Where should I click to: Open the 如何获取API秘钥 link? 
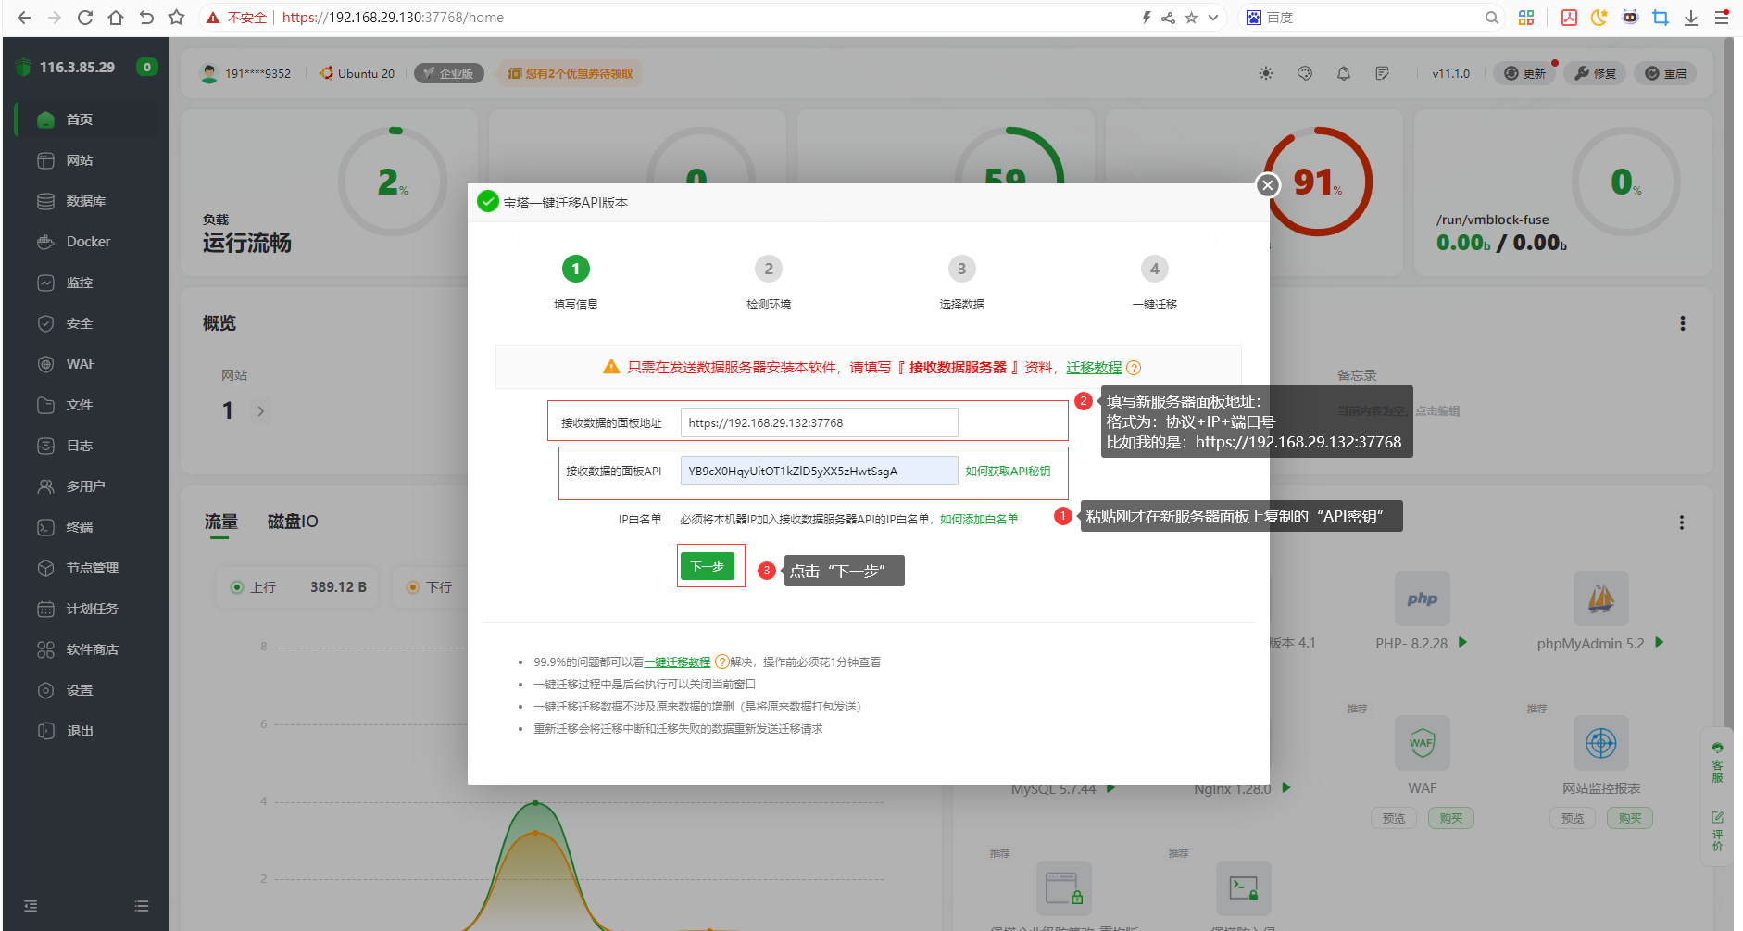point(1008,471)
